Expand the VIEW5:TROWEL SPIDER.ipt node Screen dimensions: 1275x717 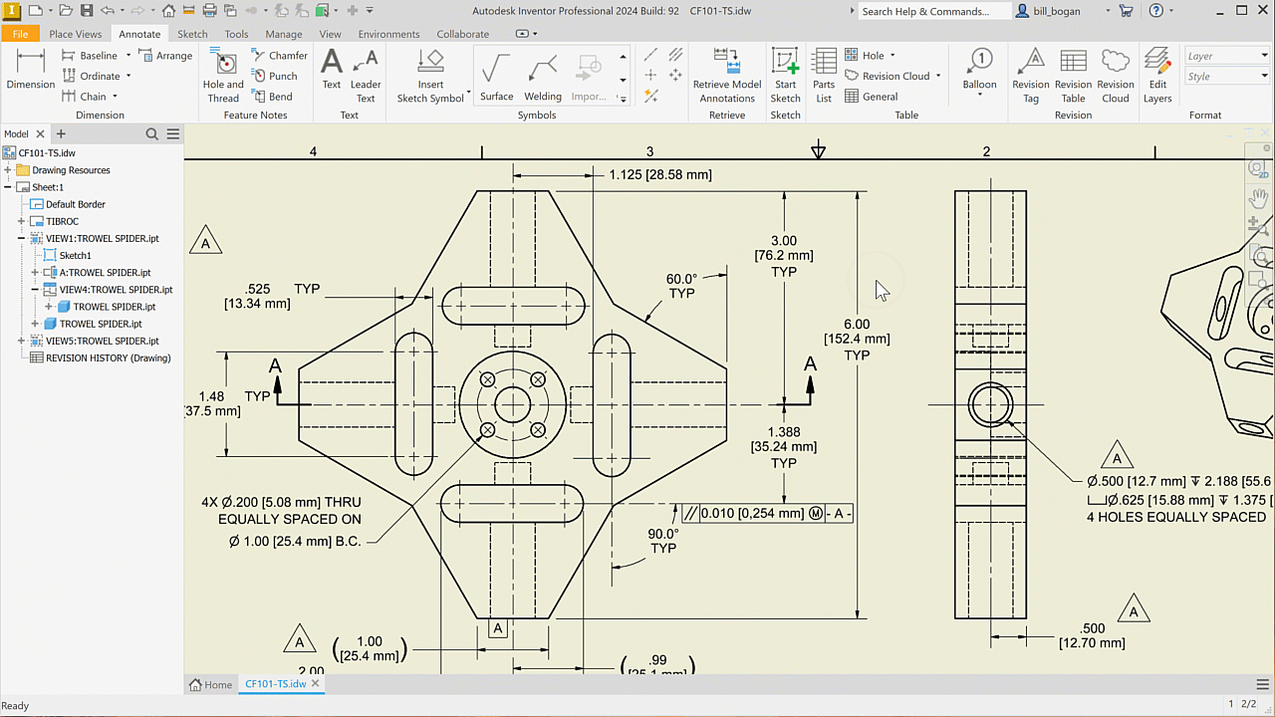tap(22, 341)
